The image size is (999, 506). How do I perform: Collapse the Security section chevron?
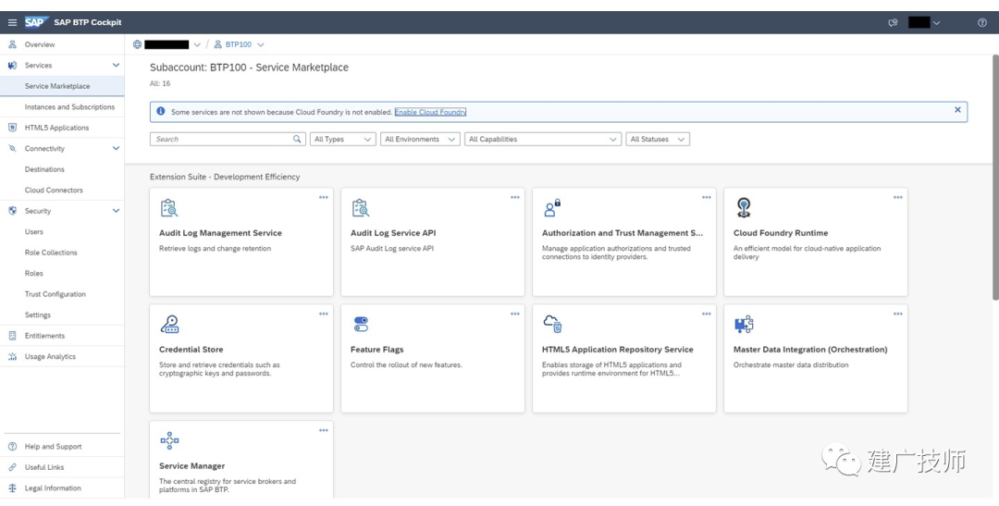coord(116,211)
